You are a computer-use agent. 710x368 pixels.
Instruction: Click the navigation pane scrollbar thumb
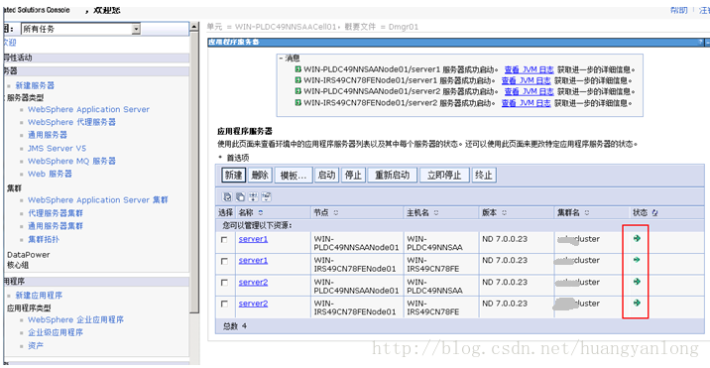click(x=193, y=173)
